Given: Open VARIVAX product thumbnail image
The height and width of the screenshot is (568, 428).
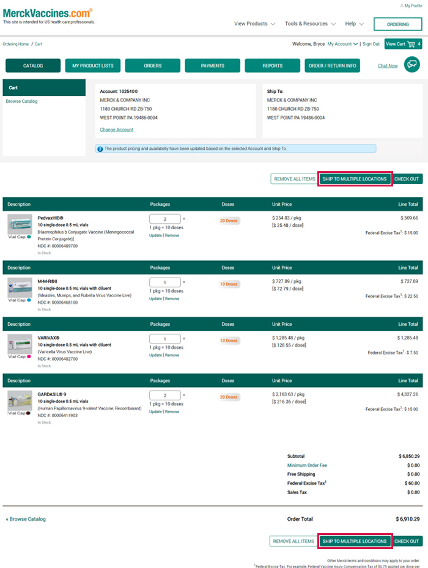Looking at the screenshot, I should tap(20, 344).
